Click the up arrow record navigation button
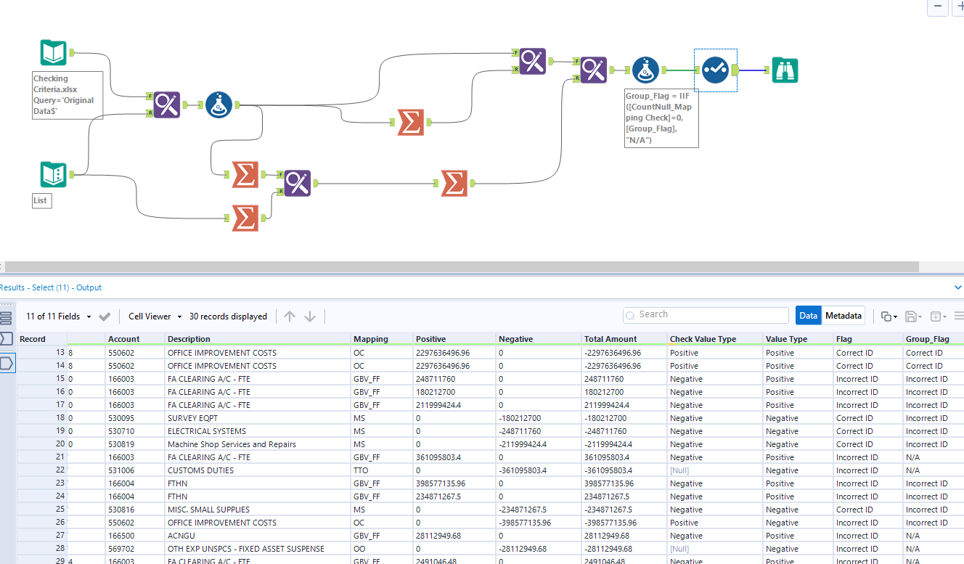The height and width of the screenshot is (564, 964). pyautogui.click(x=289, y=316)
